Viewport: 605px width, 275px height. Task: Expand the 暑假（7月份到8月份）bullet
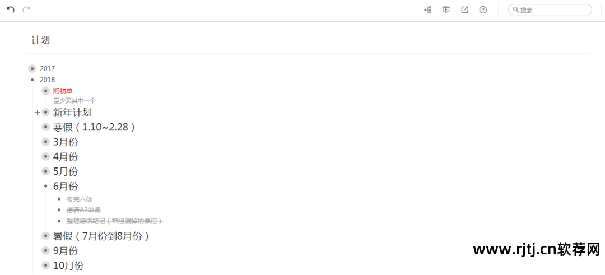click(46, 236)
